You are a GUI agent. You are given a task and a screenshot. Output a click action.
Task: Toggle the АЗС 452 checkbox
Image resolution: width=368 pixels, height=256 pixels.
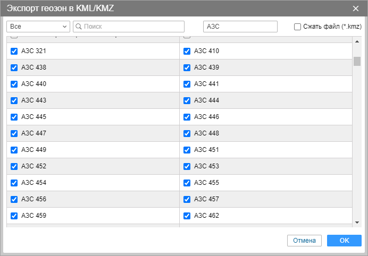(14, 166)
